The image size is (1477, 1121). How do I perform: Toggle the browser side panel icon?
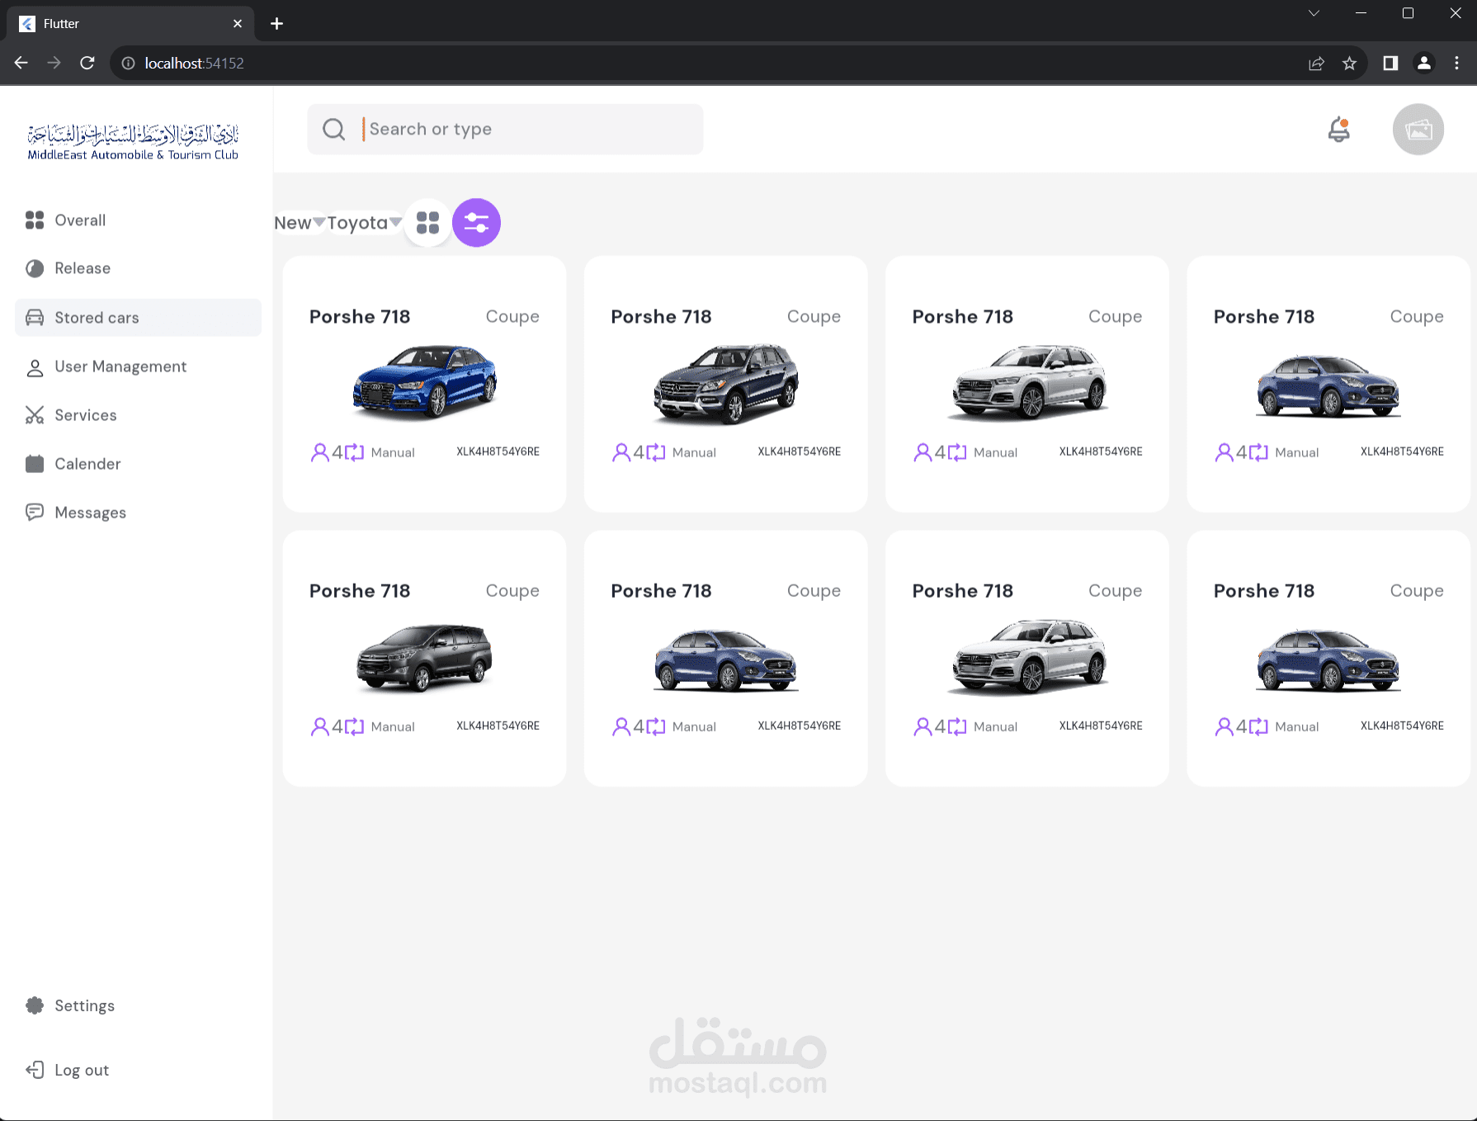1390,64
